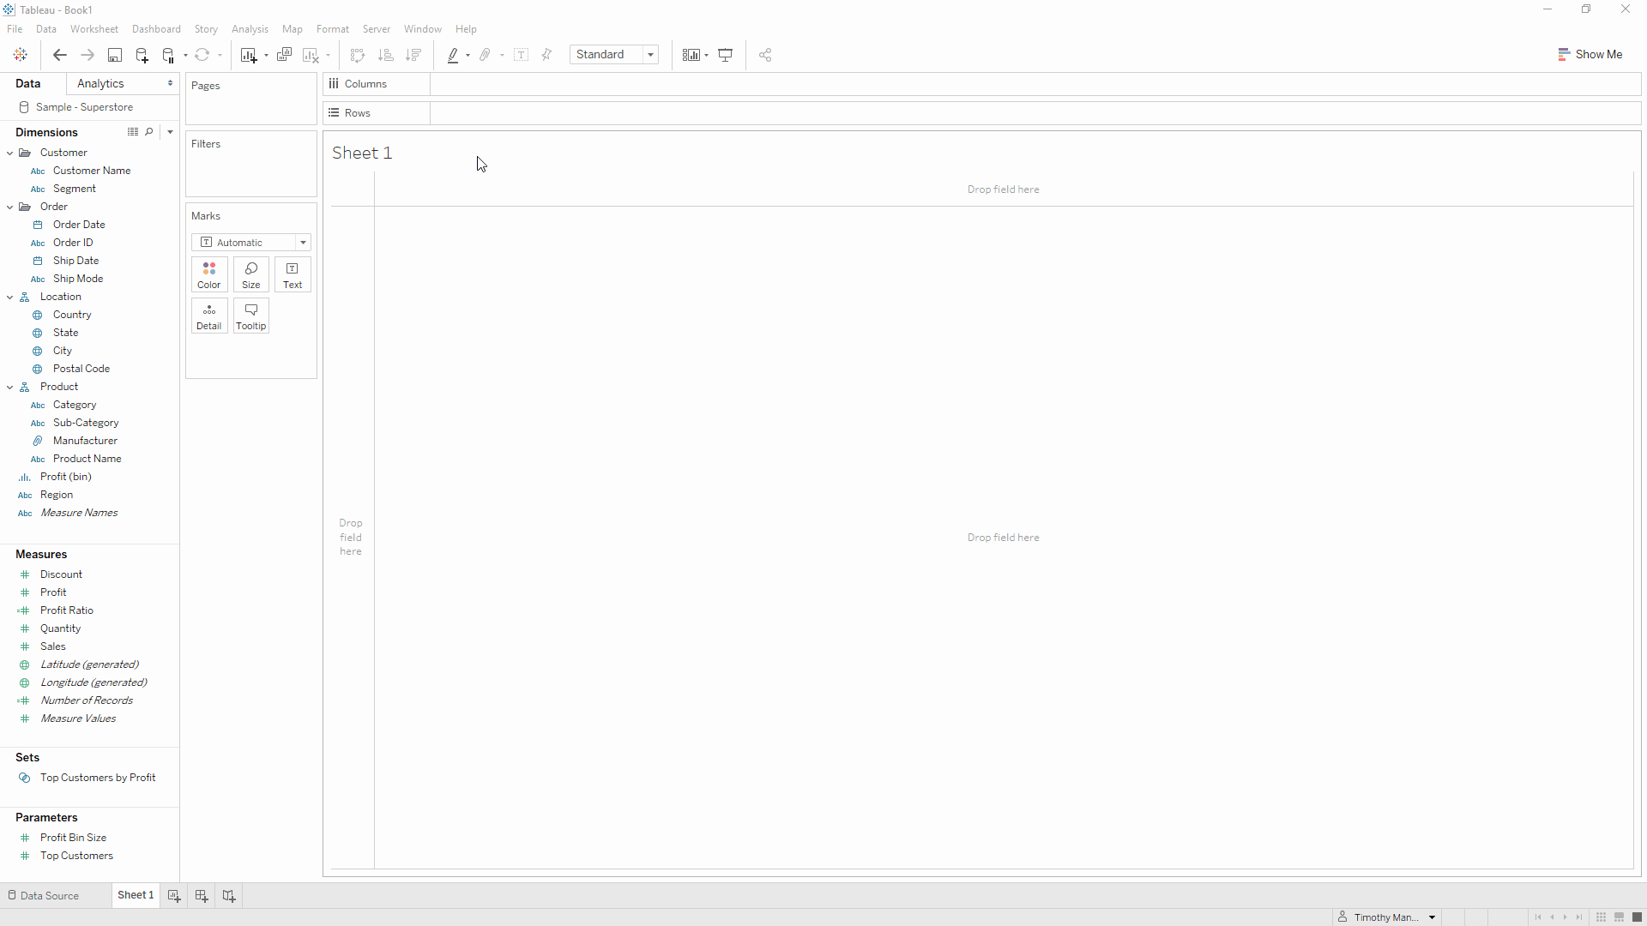Pause auto updates icon in toolbar
Viewport: 1647px width, 926px height.
tap(168, 55)
